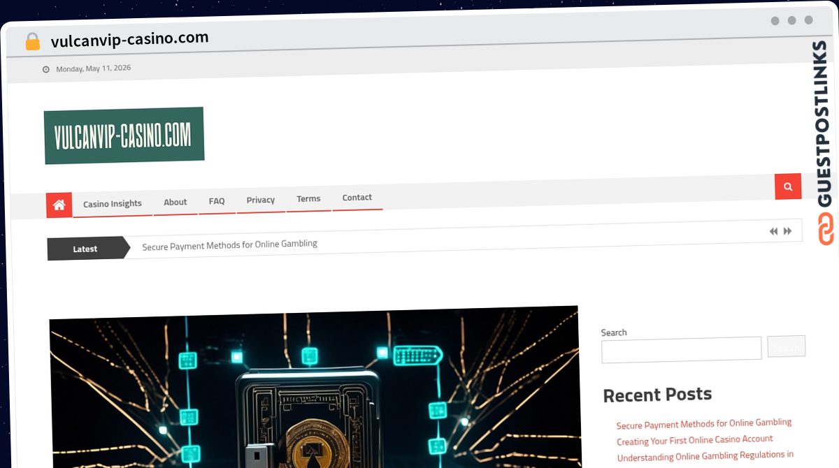This screenshot has width=839, height=468.
Task: Click the red Home icon in navigation
Action: 59,205
